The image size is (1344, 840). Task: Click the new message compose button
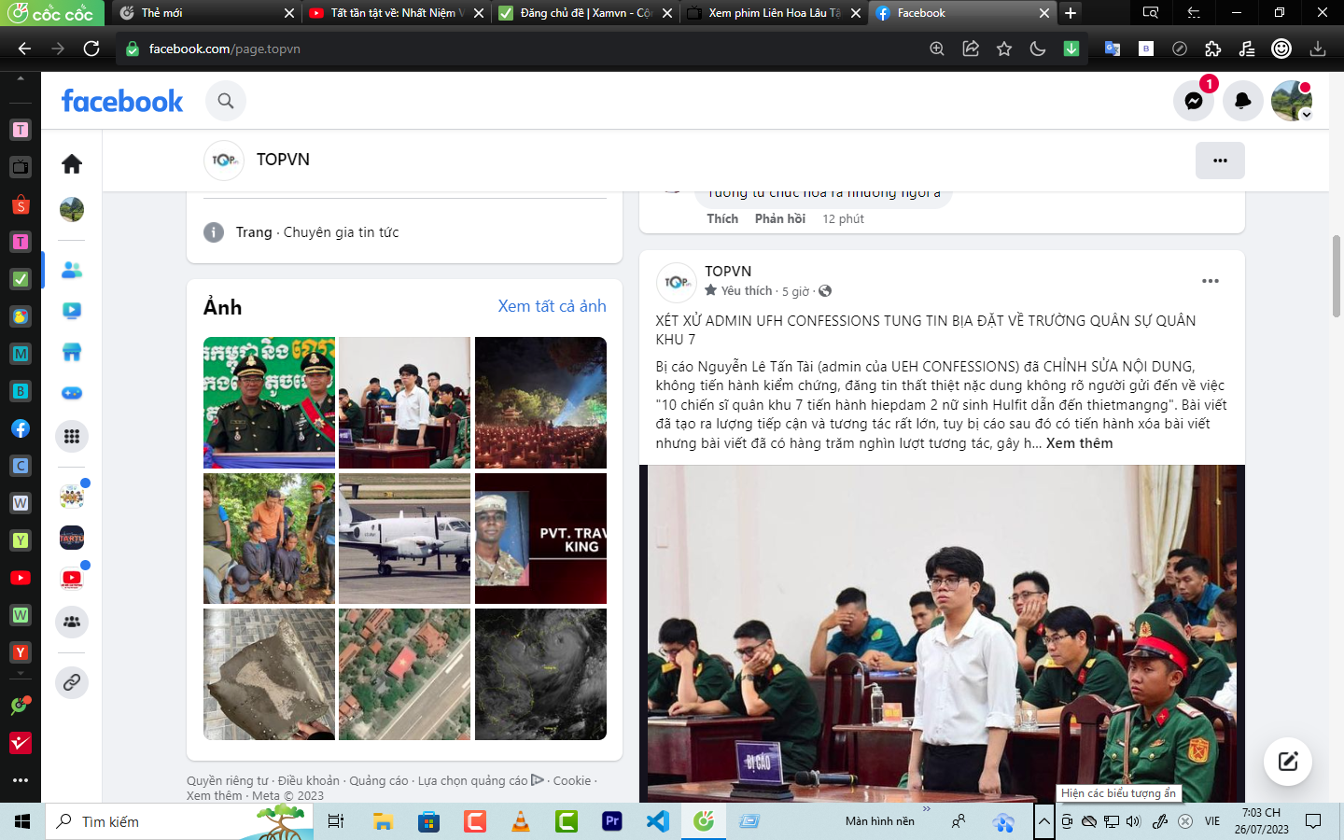[x=1287, y=762]
